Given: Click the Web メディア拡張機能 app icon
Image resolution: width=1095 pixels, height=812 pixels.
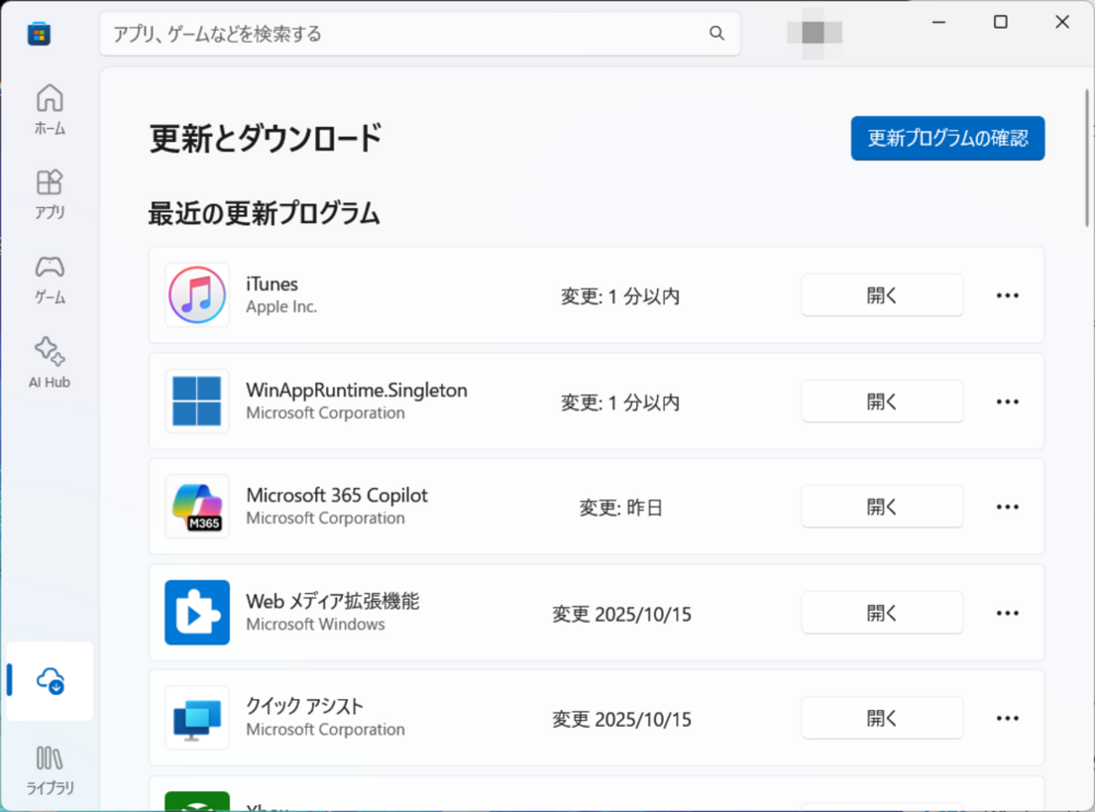Looking at the screenshot, I should (197, 613).
